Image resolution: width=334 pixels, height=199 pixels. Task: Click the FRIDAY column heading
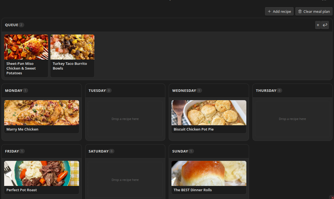tap(12, 151)
